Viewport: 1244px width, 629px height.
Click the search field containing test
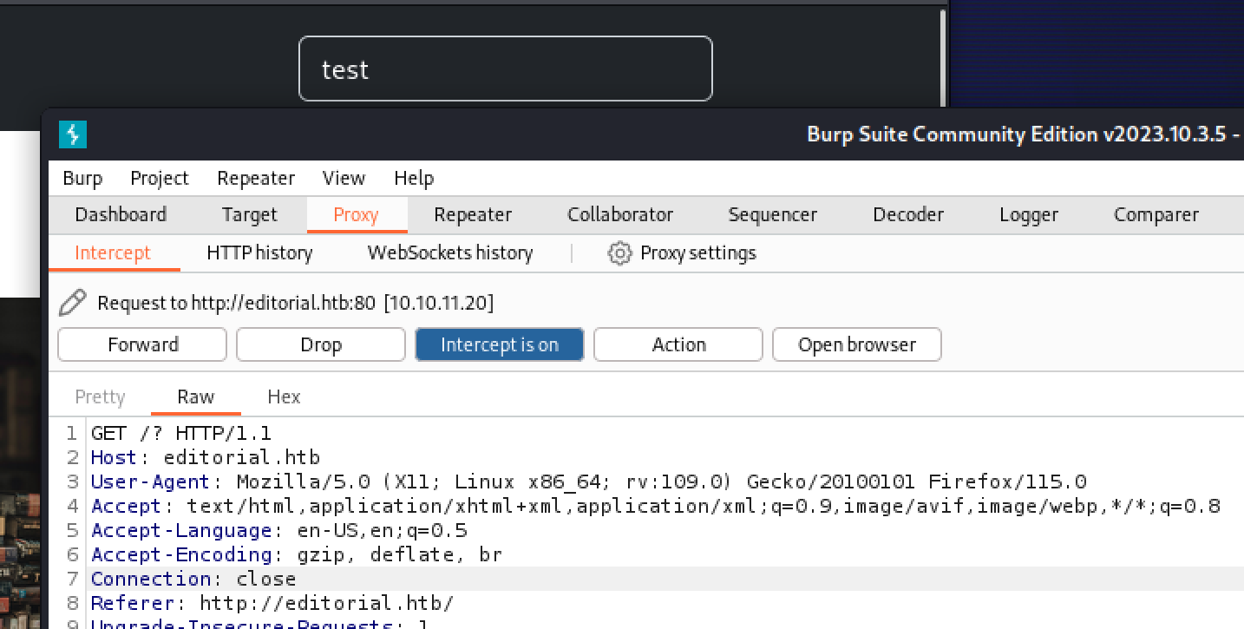[x=505, y=69]
